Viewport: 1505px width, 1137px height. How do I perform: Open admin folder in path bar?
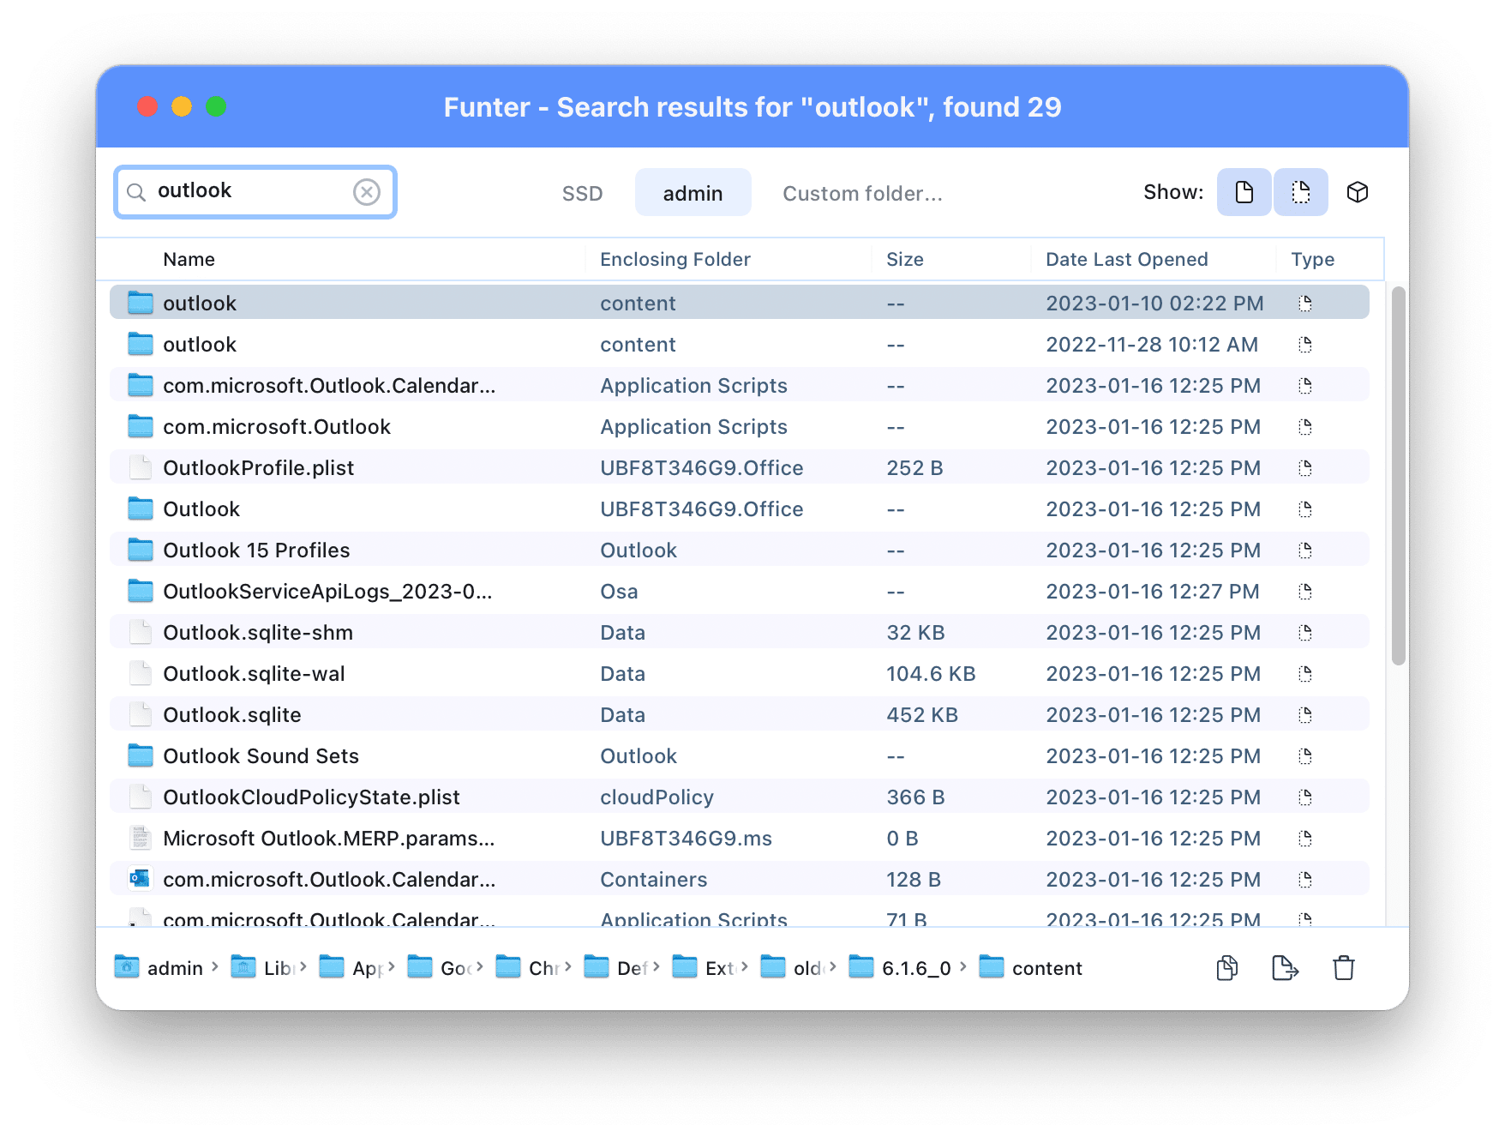159,968
